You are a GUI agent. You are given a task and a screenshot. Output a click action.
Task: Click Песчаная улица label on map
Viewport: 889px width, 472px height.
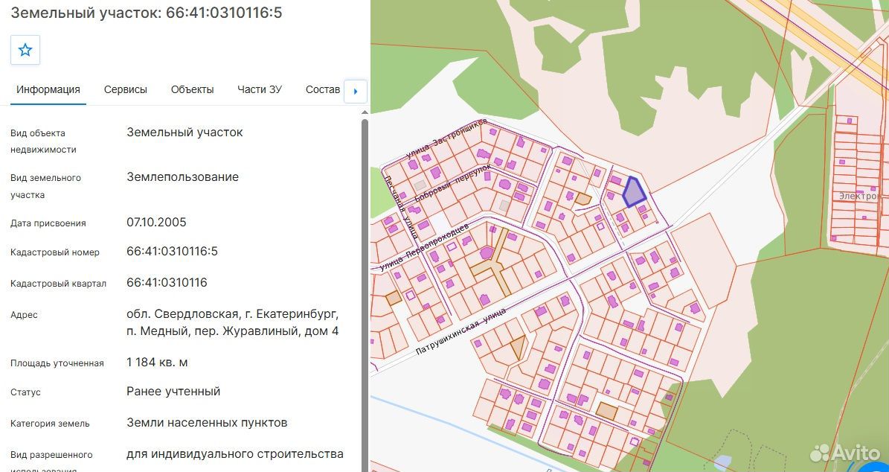pyautogui.click(x=401, y=207)
